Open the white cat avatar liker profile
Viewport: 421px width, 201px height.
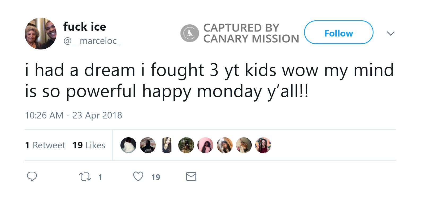pyautogui.click(x=128, y=145)
